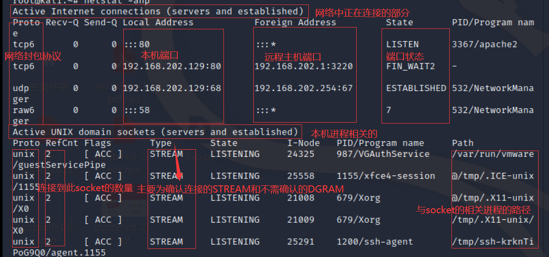Click "[ ACC ]" flags in xfce4-session row
The width and height of the screenshot is (549, 257).
pos(103,176)
